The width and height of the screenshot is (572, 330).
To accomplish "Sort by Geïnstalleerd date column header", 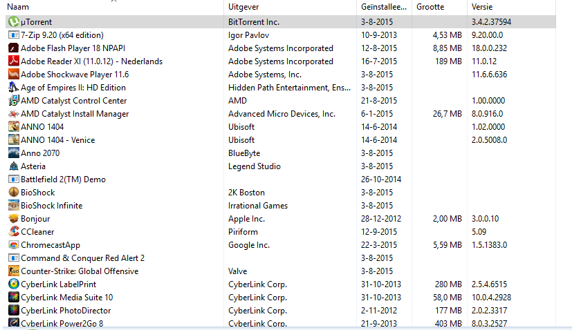I will click(384, 7).
